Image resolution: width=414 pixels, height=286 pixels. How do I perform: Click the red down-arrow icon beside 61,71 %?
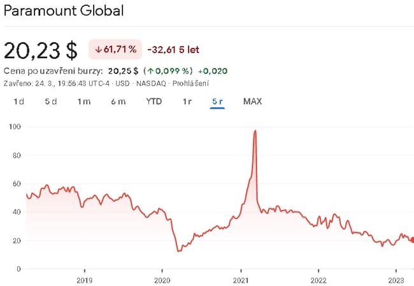99,49
